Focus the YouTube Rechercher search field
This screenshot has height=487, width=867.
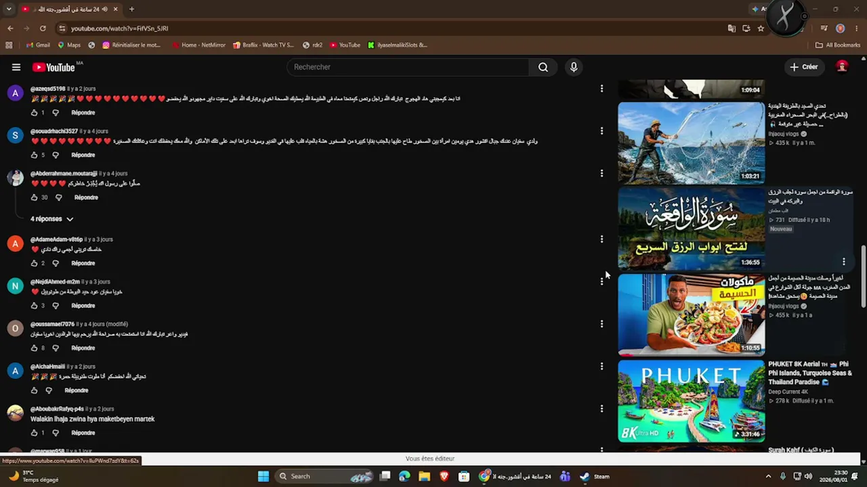(408, 67)
